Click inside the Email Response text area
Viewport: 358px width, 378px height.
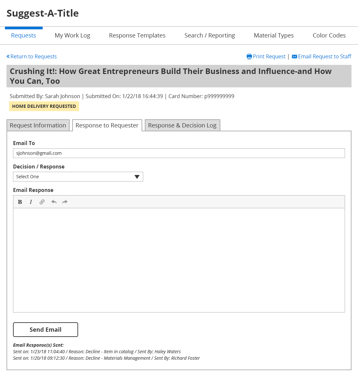(179, 260)
